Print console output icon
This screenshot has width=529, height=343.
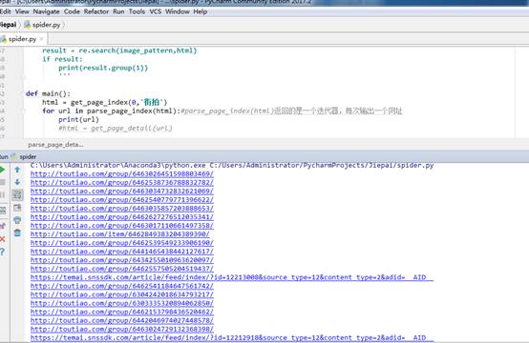[17, 220]
